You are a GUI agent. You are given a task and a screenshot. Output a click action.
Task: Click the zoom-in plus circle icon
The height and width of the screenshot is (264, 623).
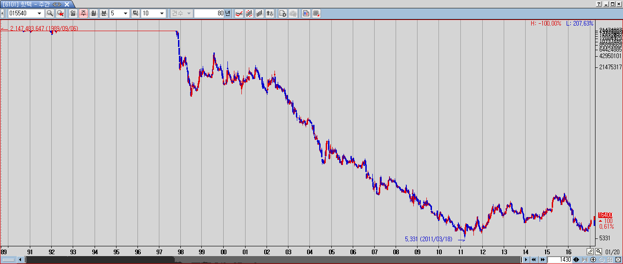point(594,260)
